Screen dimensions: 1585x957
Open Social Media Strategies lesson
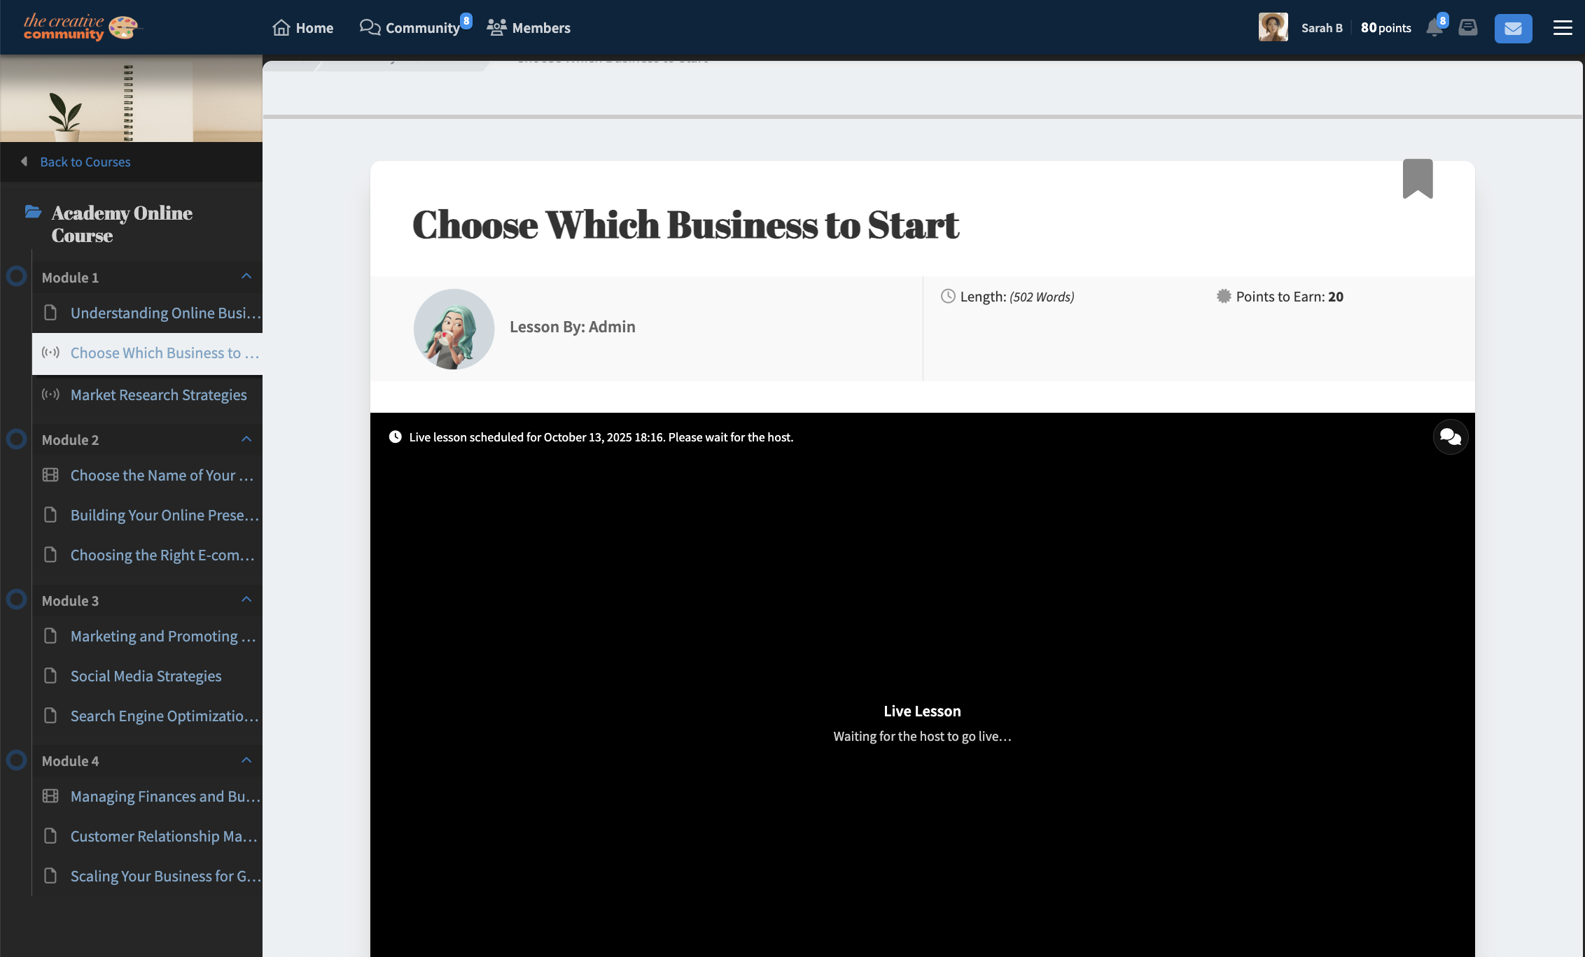tap(146, 676)
